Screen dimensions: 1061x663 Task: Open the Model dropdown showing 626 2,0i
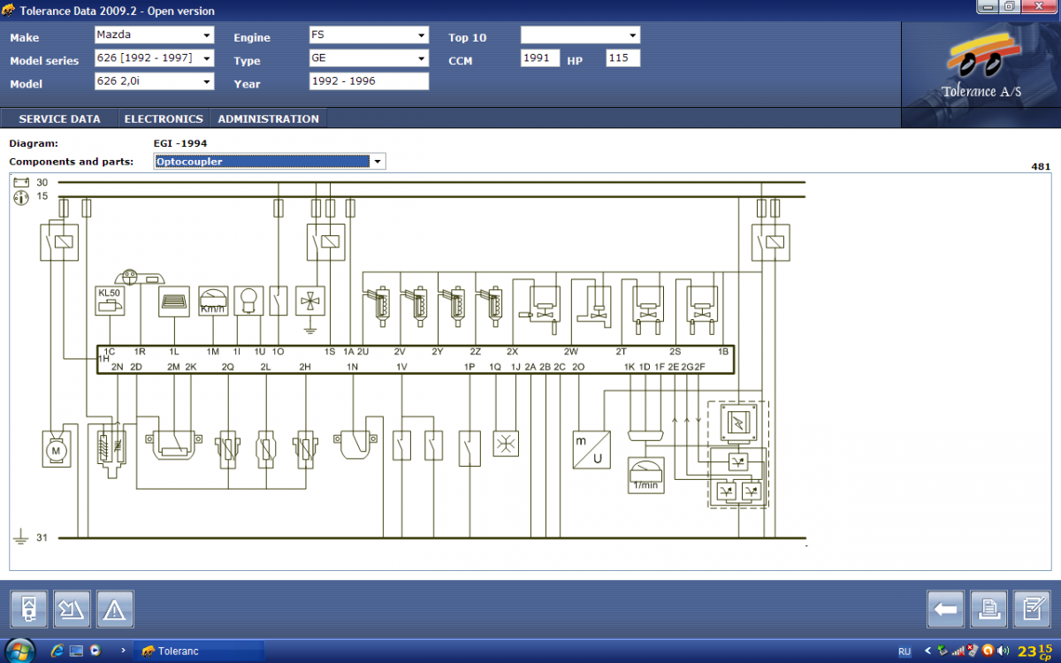[x=154, y=81]
